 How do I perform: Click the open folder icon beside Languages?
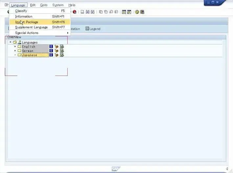[15, 42]
